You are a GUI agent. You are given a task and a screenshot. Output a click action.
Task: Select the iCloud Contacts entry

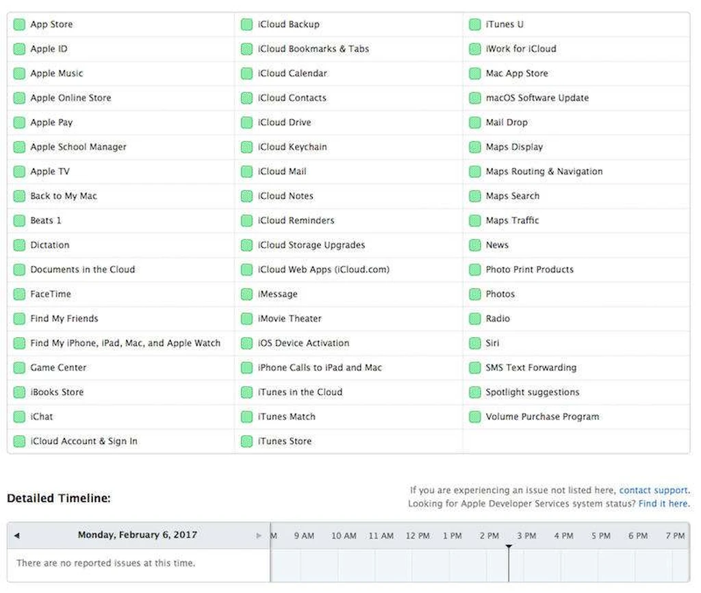point(292,98)
